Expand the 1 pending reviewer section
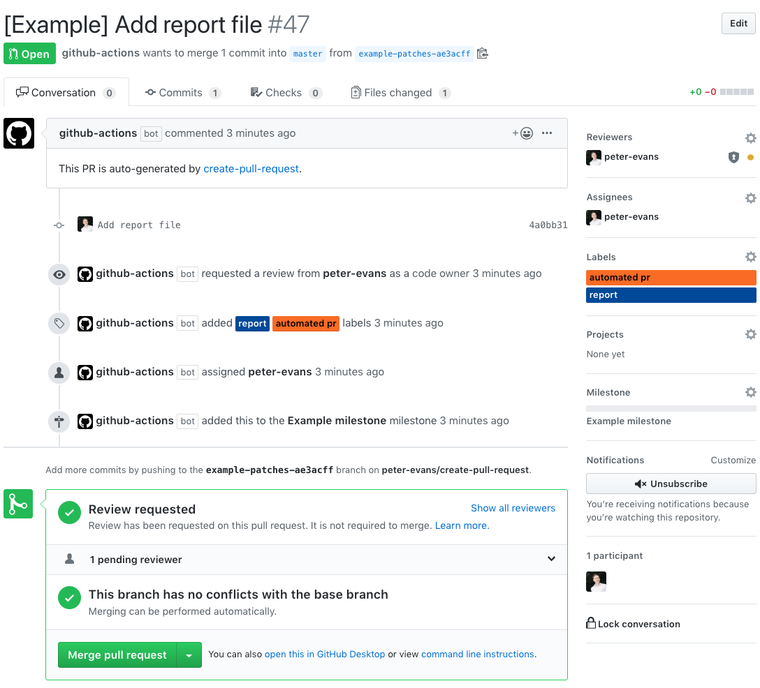 551,559
